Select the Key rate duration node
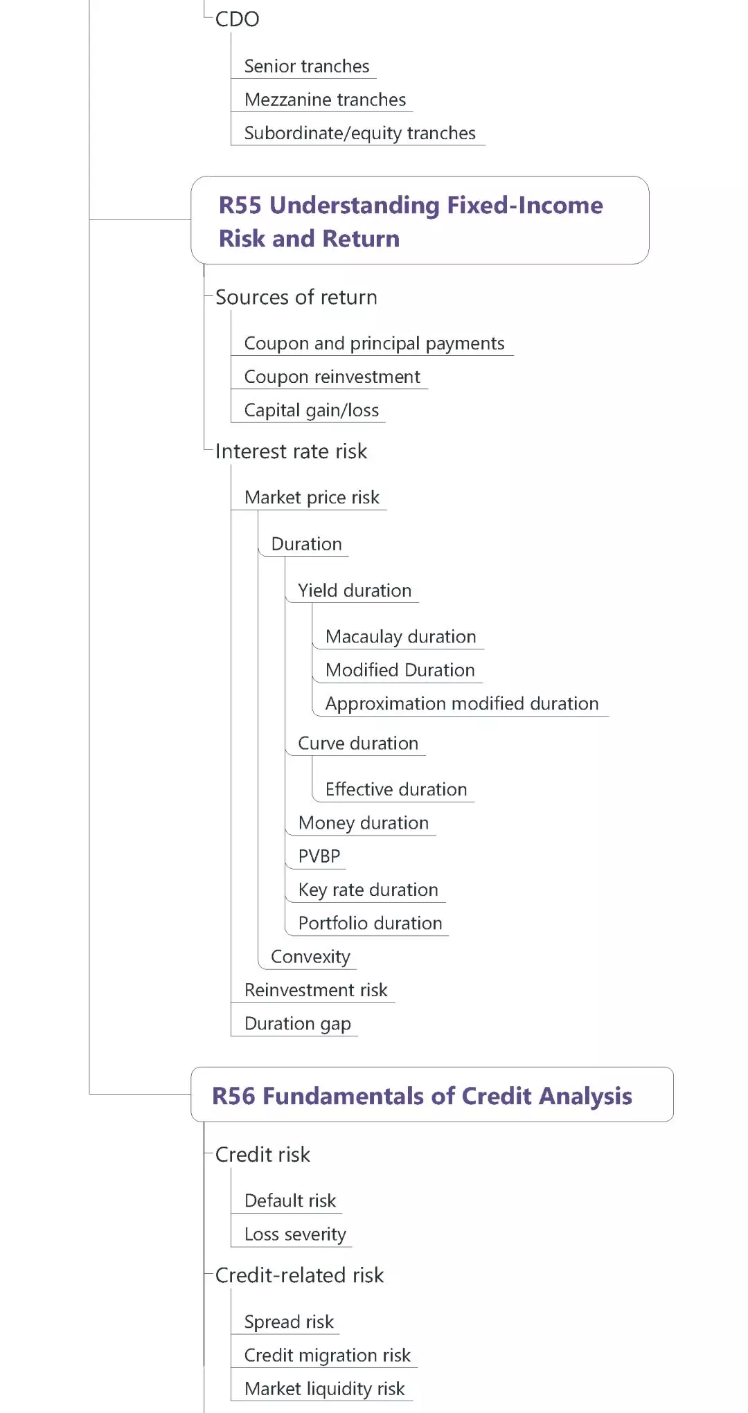The width and height of the screenshot is (748, 1413). [368, 890]
